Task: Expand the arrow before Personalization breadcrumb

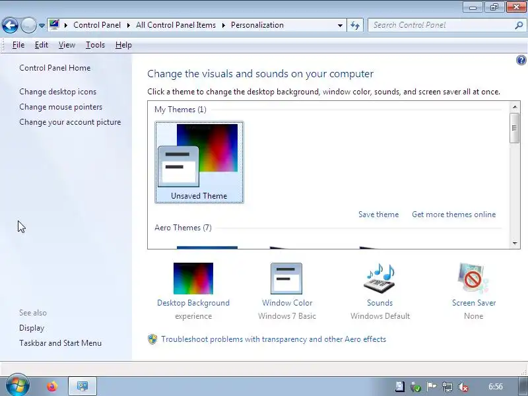Action: point(224,25)
